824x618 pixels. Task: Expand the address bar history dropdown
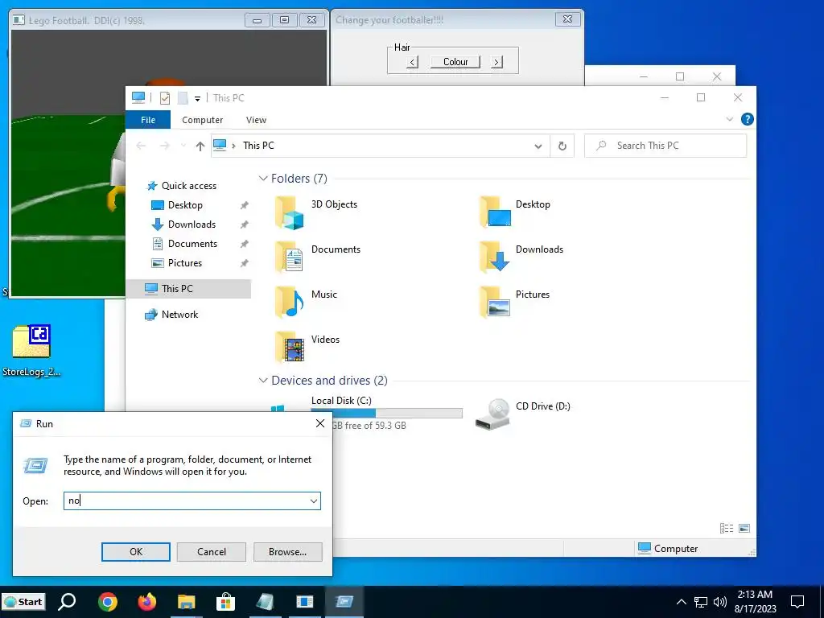pos(538,146)
